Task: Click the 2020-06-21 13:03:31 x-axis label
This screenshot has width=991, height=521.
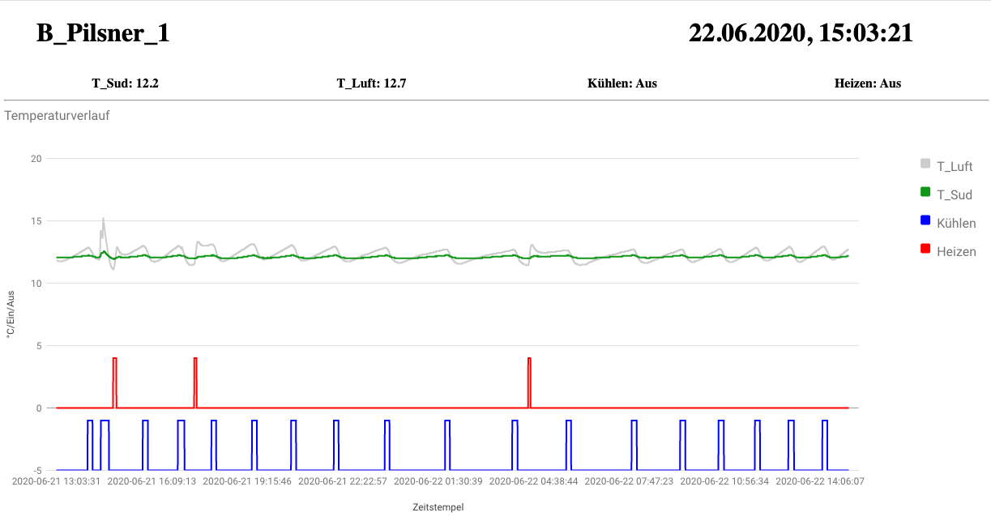Action: point(57,480)
